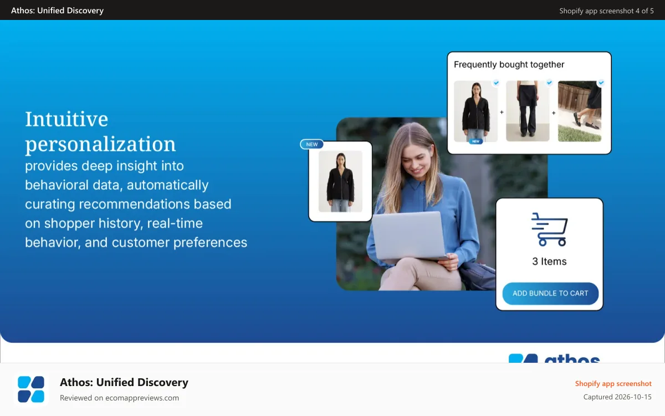Toggle the checkmark on the black jacket product

(x=496, y=83)
